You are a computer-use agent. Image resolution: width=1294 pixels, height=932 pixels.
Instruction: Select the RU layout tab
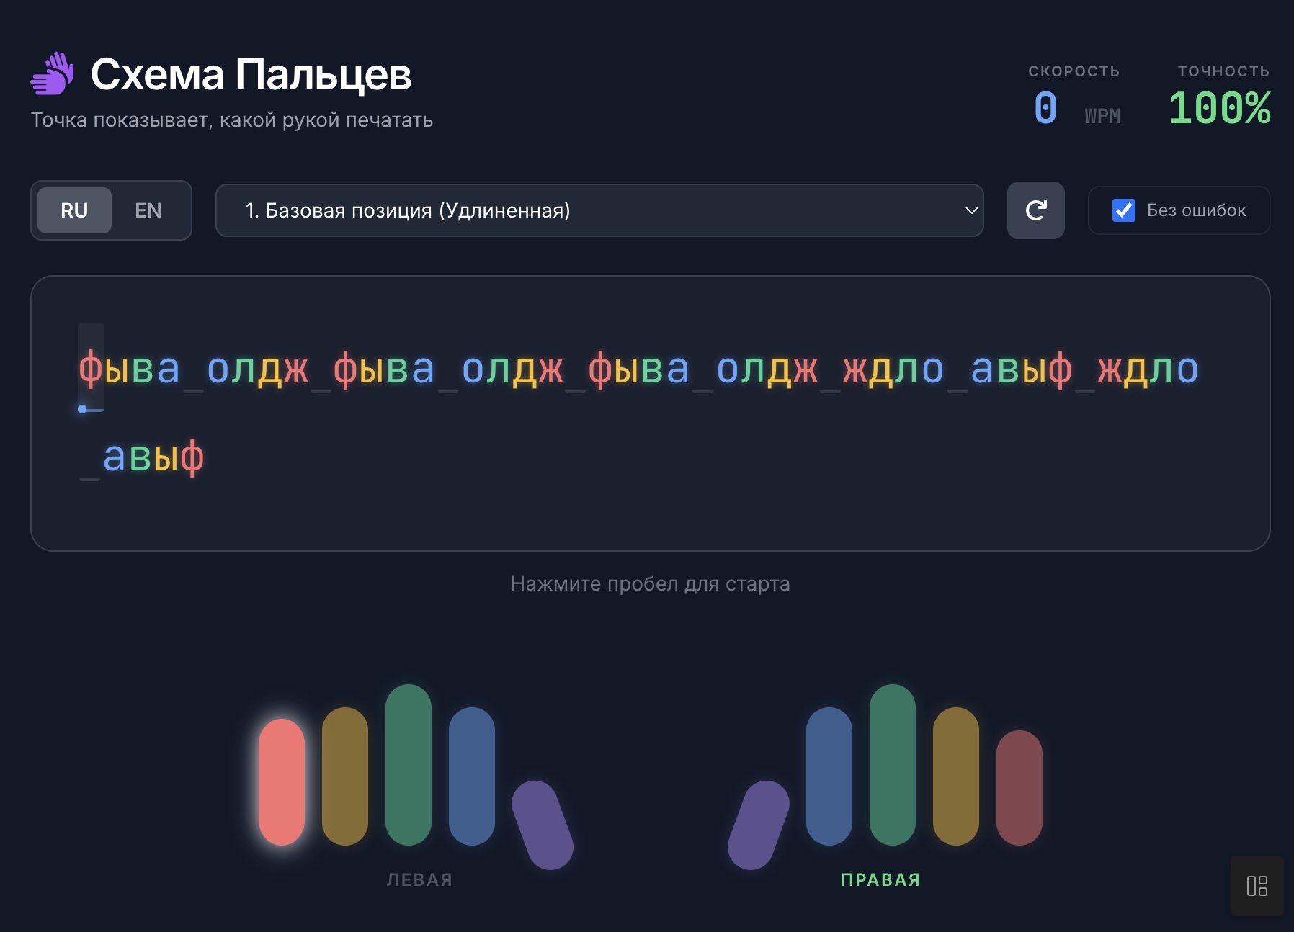tap(74, 210)
